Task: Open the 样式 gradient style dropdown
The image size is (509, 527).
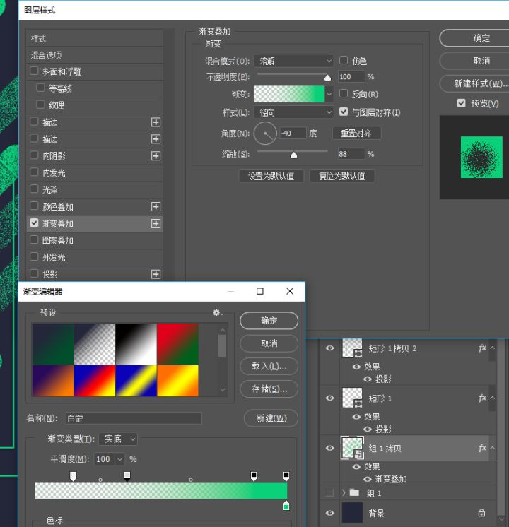Action: click(294, 112)
